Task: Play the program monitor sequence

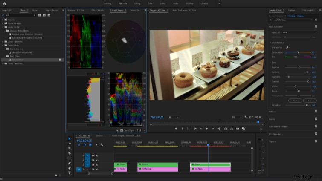Action: (x=207, y=129)
